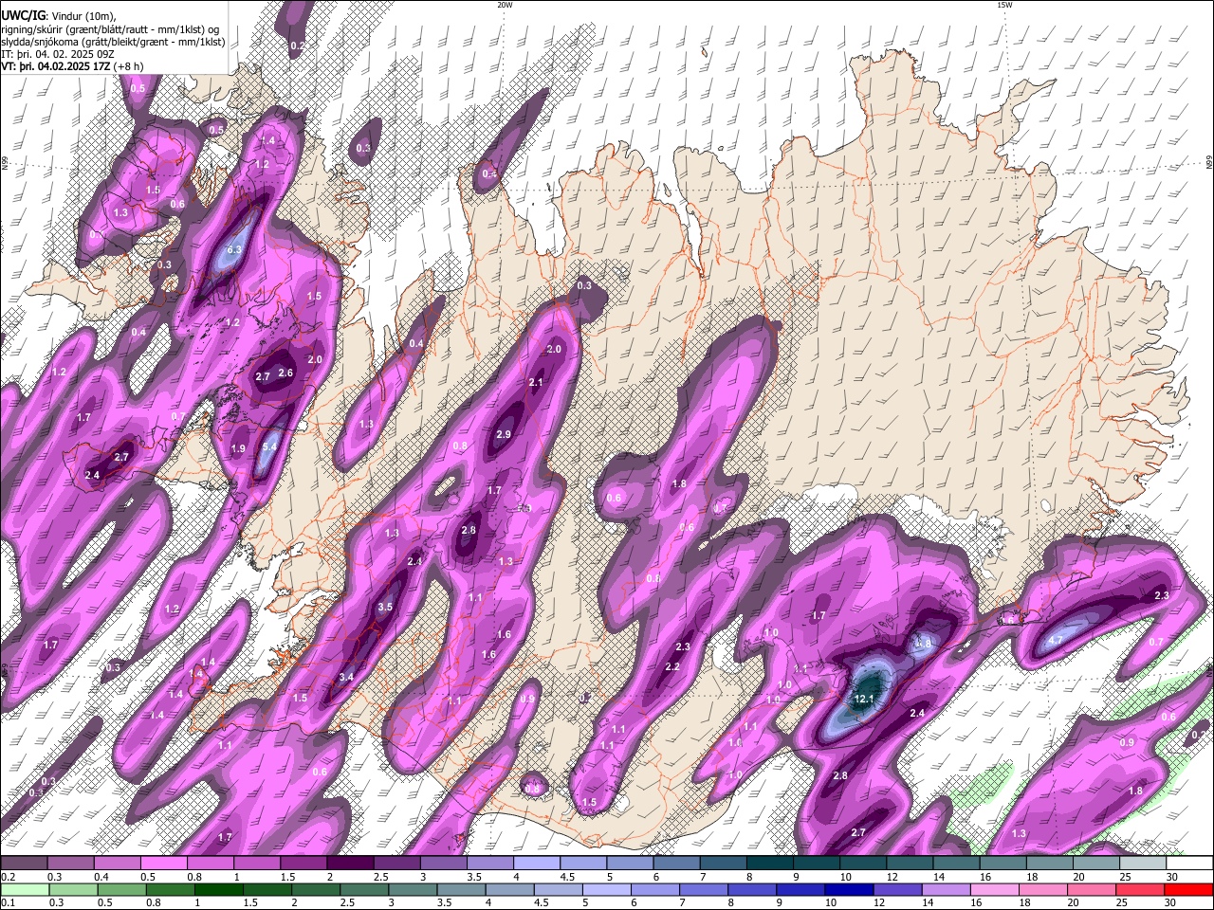The image size is (1214, 910).
Task: Select the dark teal 8 swatch in top scale
Action: tap(770, 863)
